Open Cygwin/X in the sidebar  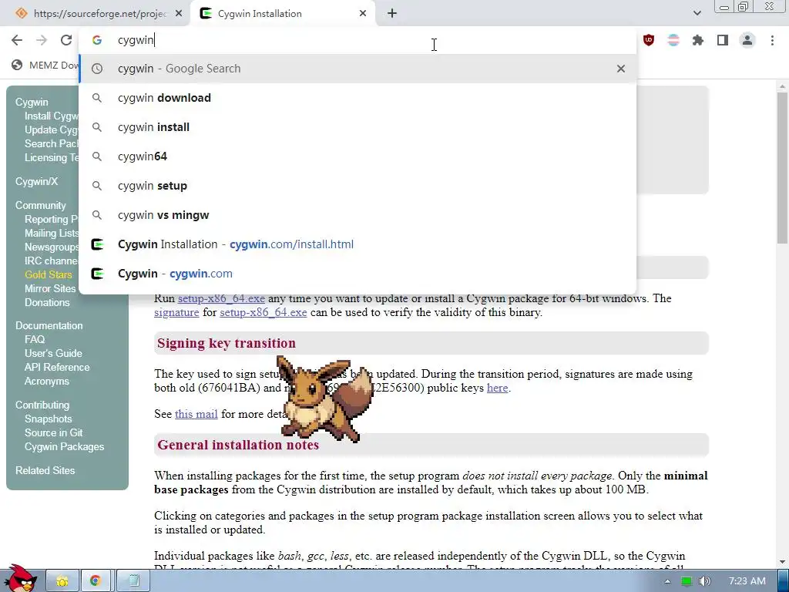36,181
